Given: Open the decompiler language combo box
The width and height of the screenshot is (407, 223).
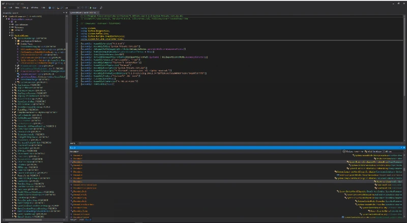Looking at the screenshot, I should [x=72, y=8].
